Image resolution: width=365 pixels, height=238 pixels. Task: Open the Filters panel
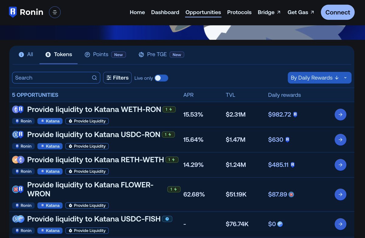[117, 78]
